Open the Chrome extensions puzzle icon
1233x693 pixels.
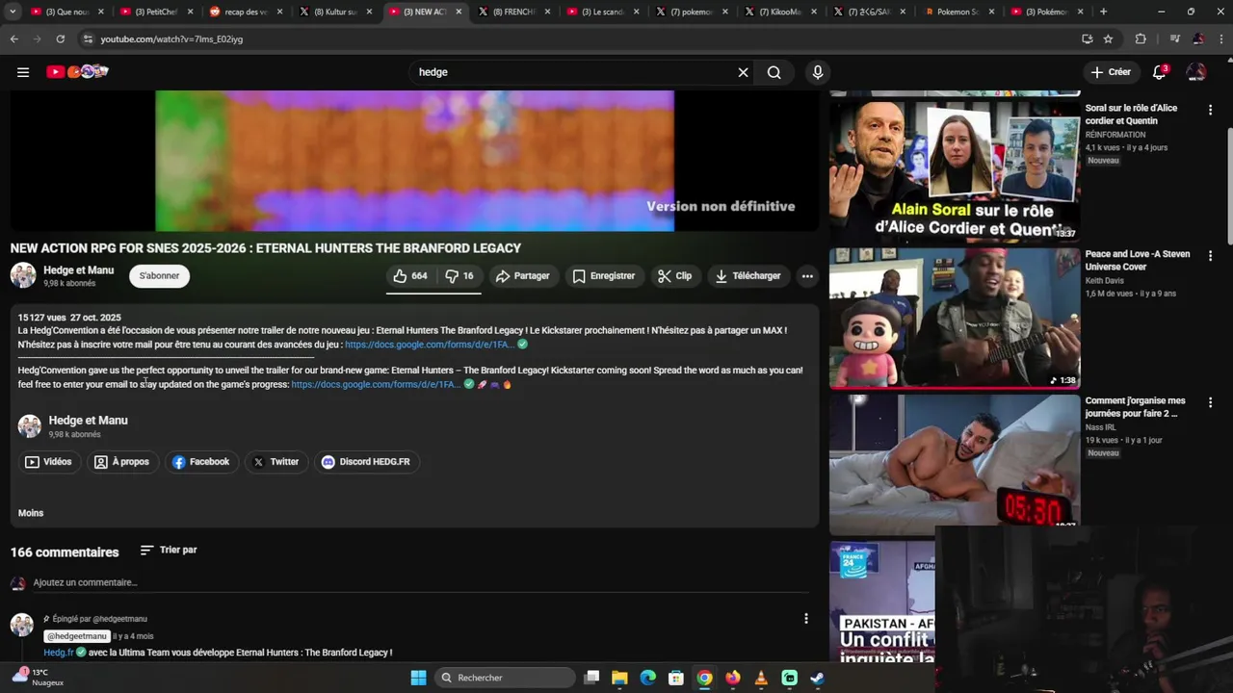[1141, 38]
